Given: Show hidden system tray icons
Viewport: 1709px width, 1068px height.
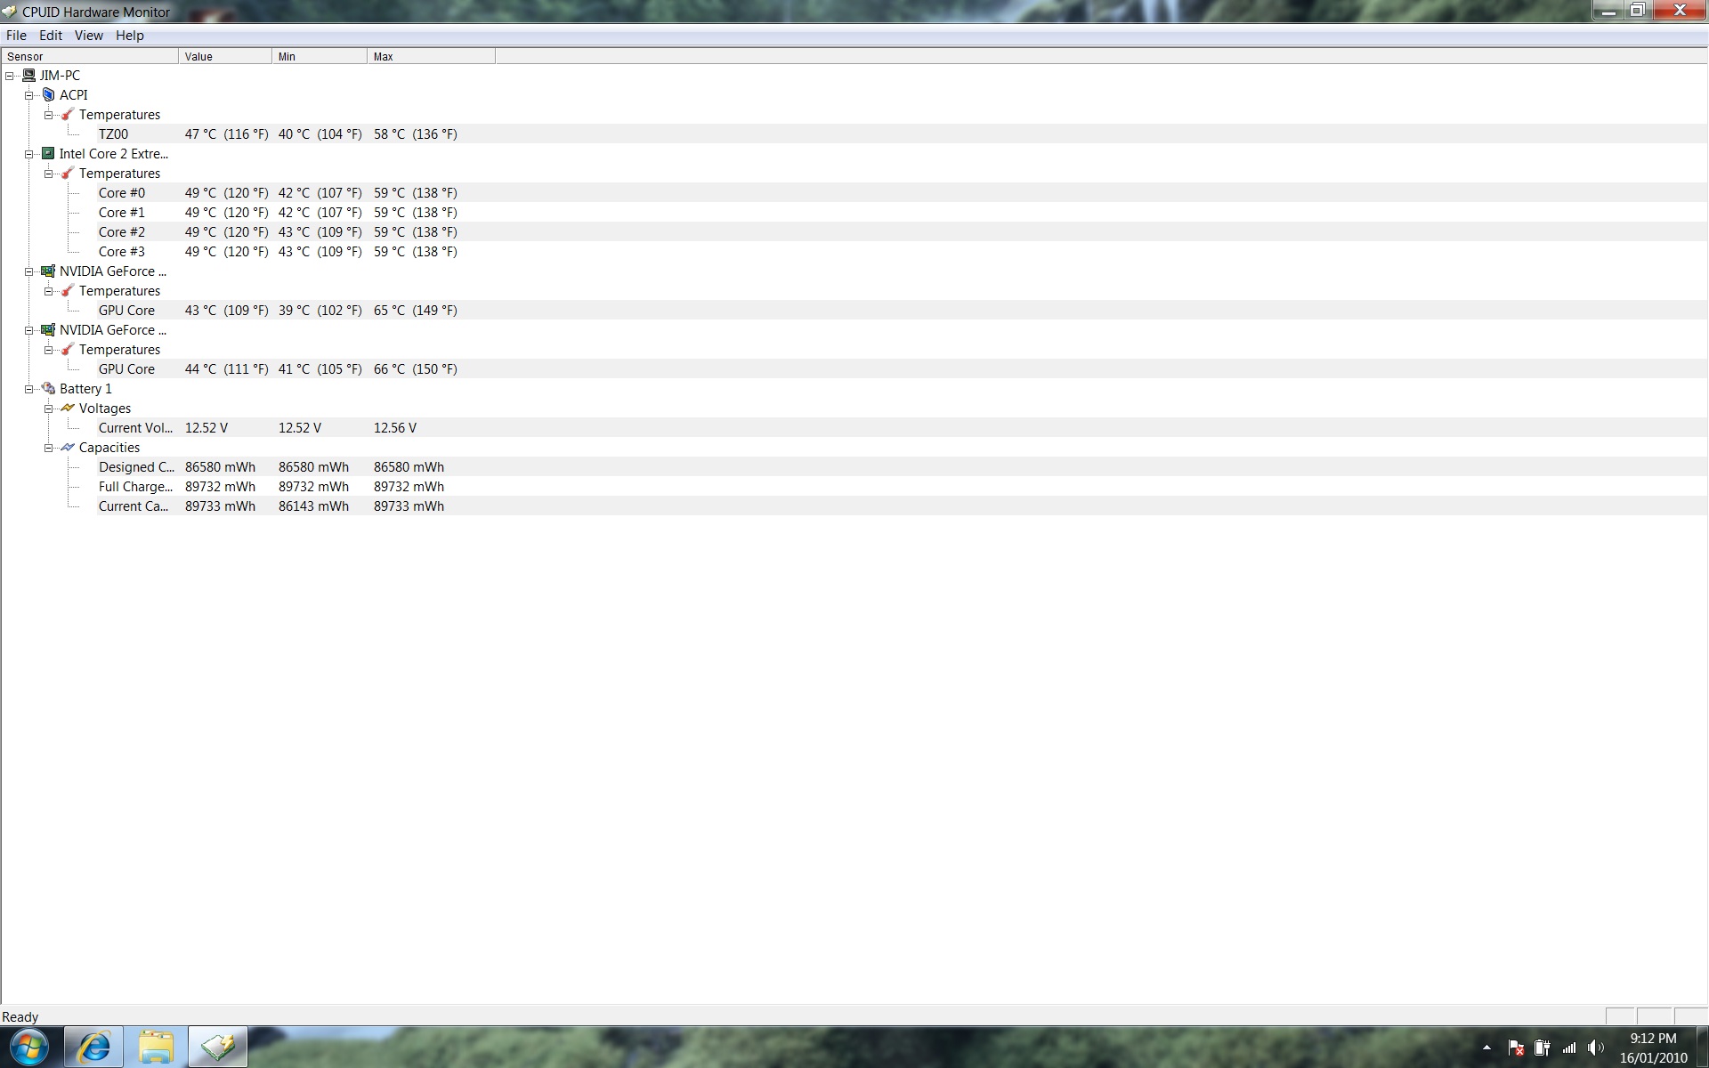Looking at the screenshot, I should [x=1486, y=1048].
